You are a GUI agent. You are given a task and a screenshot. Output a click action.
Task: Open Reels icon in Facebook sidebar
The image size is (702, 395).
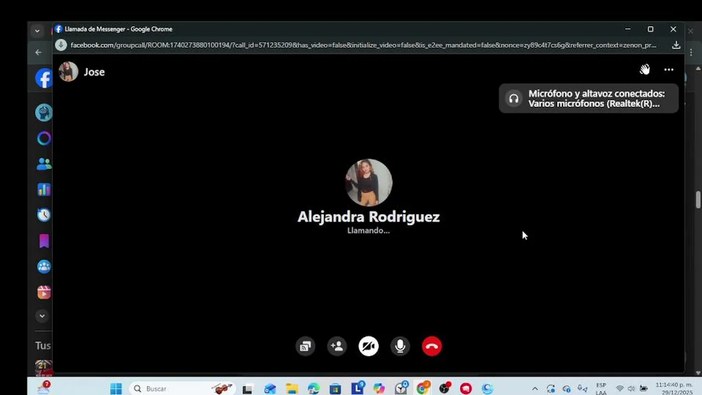tap(44, 292)
